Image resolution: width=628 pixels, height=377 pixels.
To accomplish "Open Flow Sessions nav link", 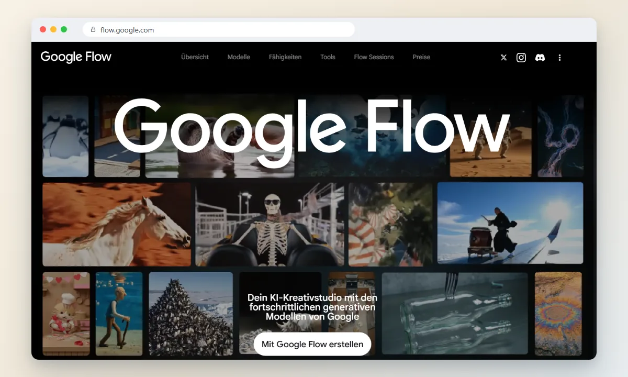I will point(374,57).
